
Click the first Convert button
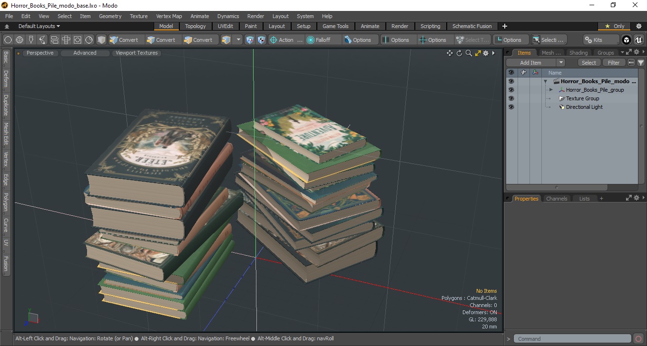(x=126, y=40)
